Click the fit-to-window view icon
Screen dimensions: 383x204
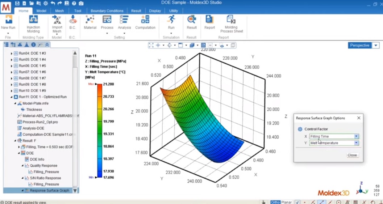(151, 45)
